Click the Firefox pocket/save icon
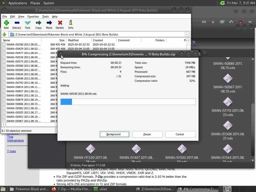 204,22
